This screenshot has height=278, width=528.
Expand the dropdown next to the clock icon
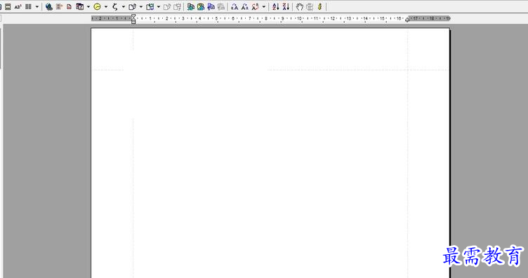coord(106,6)
